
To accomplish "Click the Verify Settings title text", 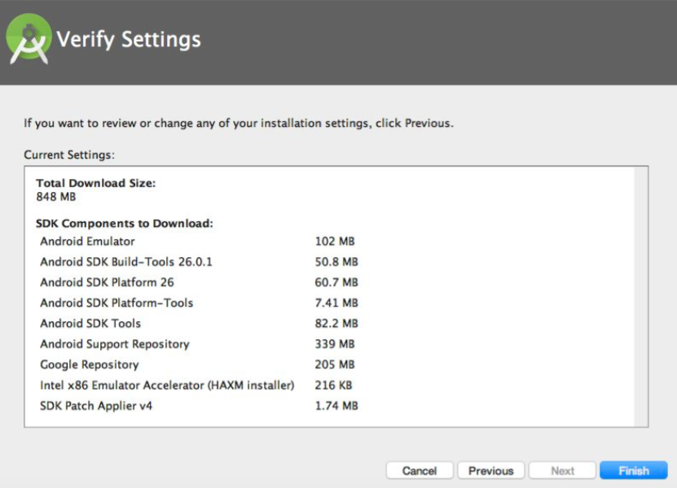I will pyautogui.click(x=129, y=39).
